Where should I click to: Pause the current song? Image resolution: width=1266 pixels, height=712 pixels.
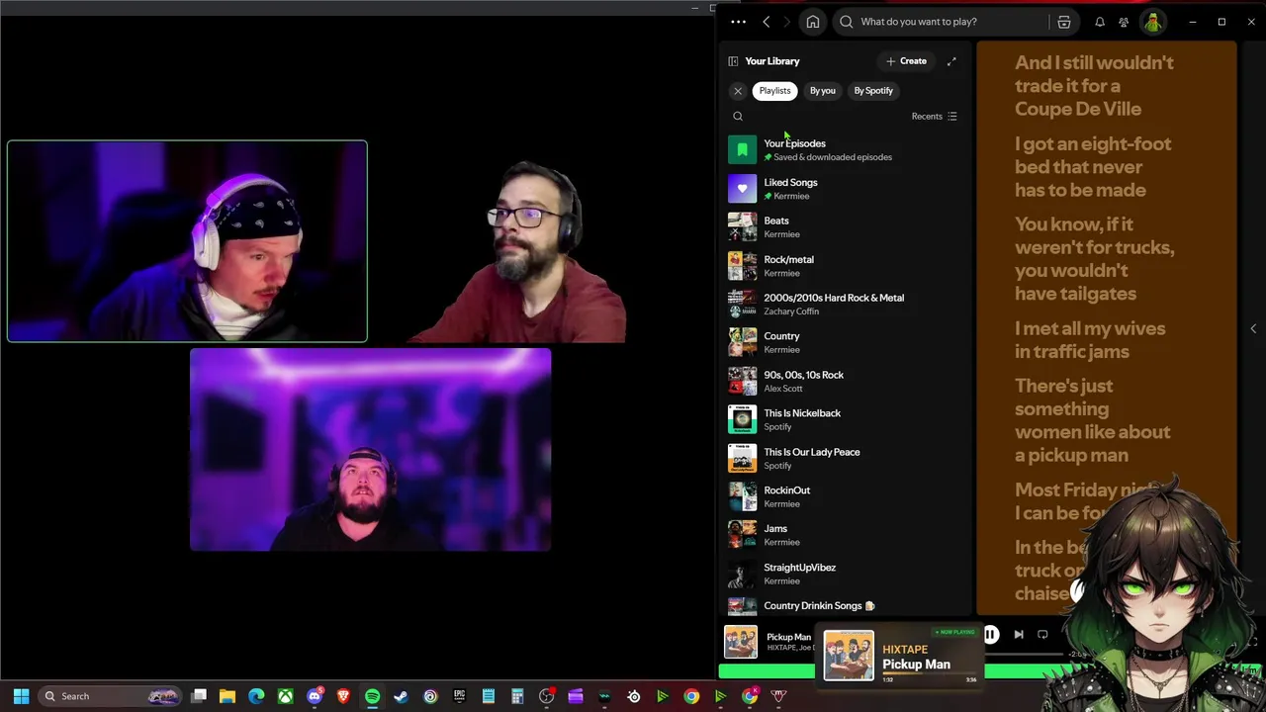990,635
